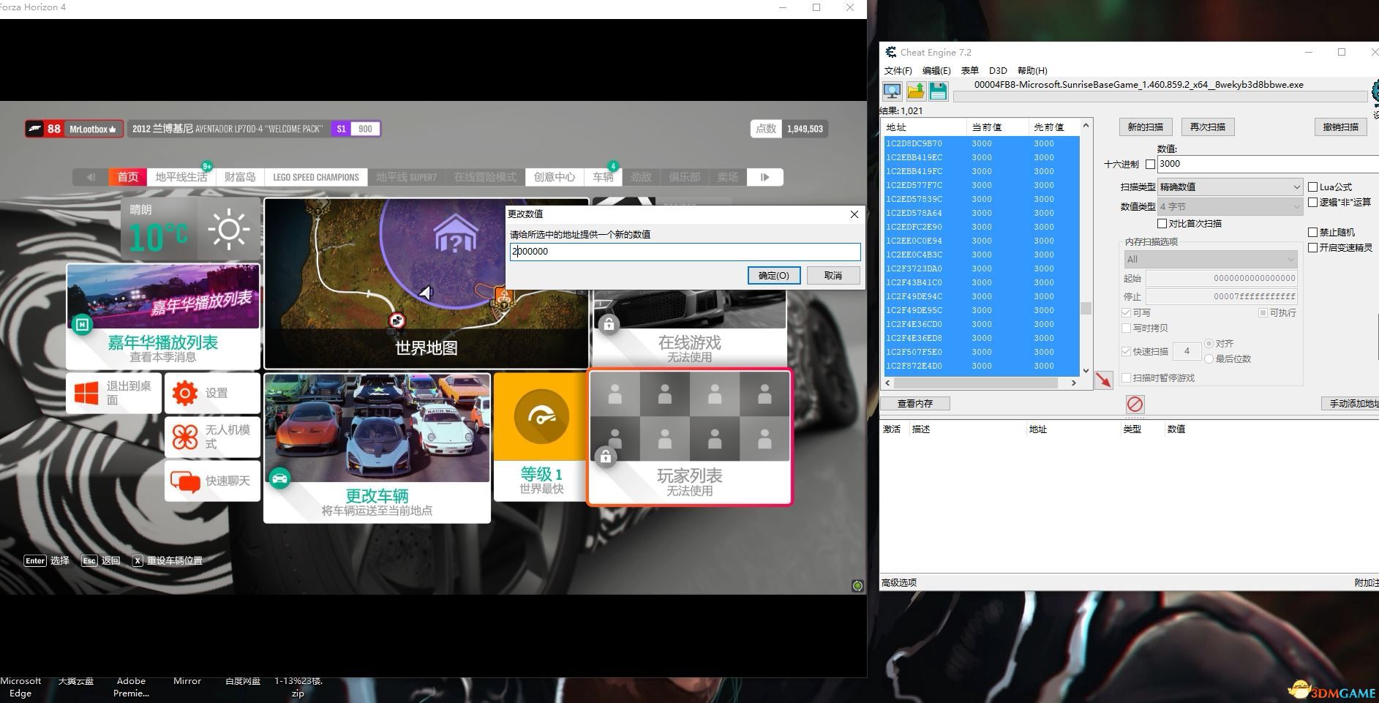
Task: Click the fast scan alignment field
Action: (x=1187, y=351)
